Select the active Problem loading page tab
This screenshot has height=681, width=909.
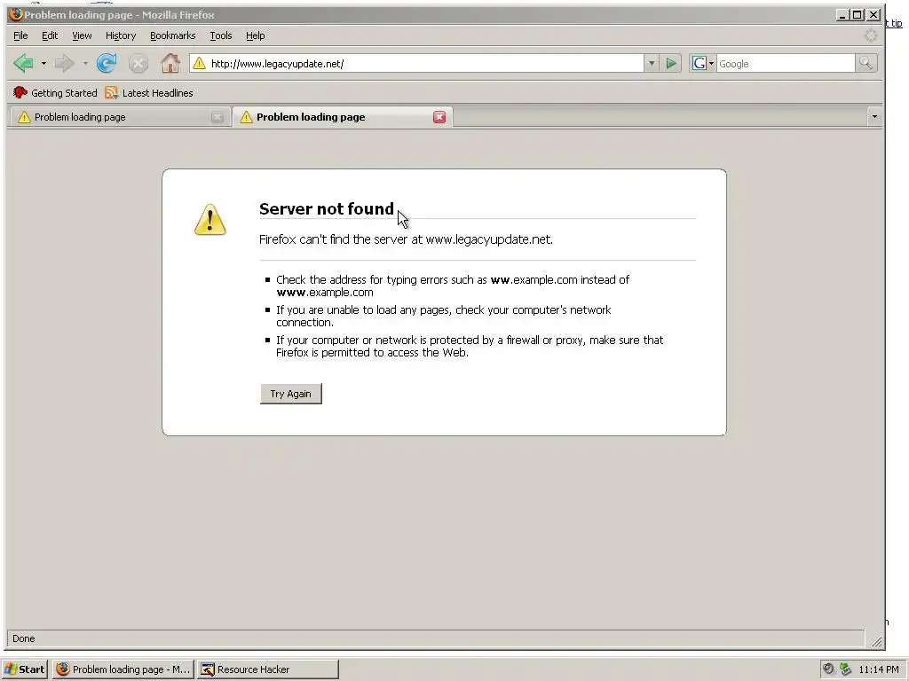tap(342, 117)
